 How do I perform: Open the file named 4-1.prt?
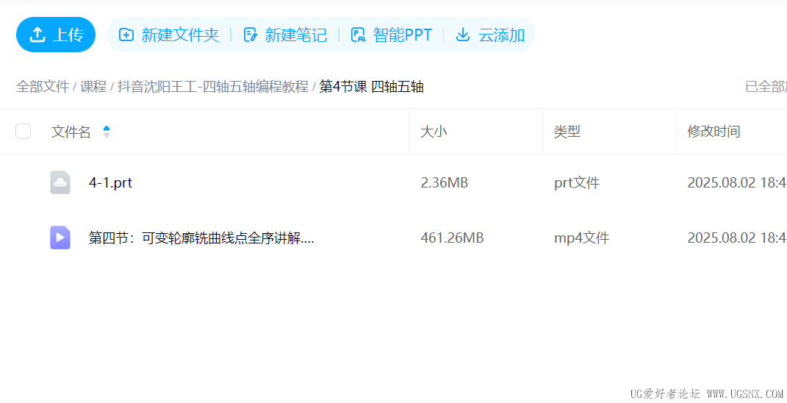pos(110,183)
